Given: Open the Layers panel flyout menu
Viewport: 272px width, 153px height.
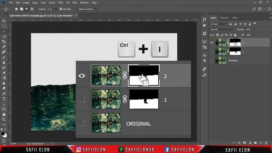Looking at the screenshot, I should coord(270,18).
